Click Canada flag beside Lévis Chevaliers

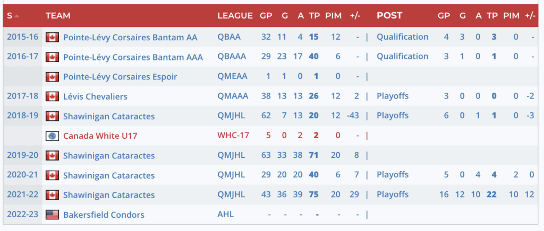(52, 96)
